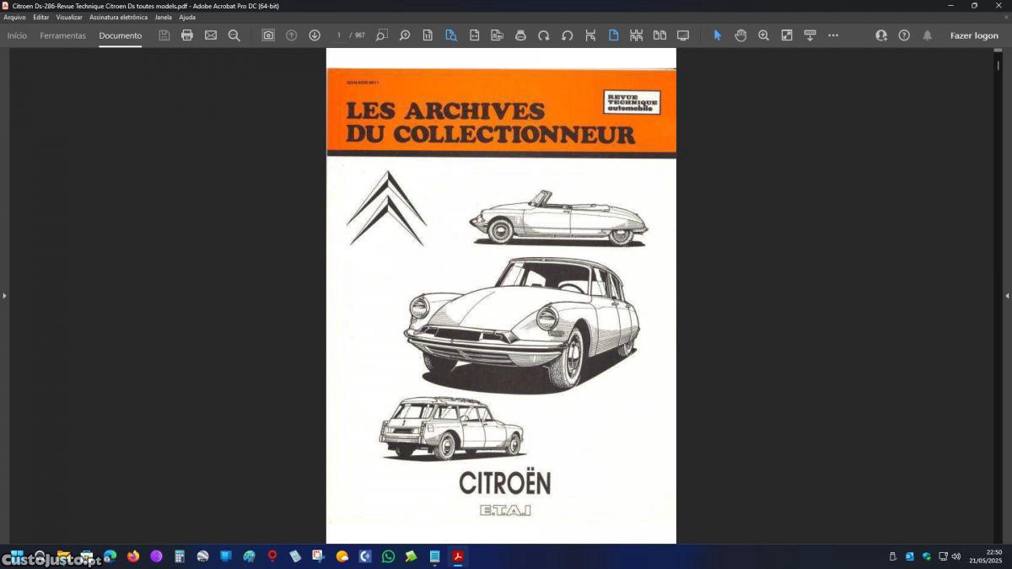Toggle single page view mode
The width and height of the screenshot is (1012, 569).
613,35
